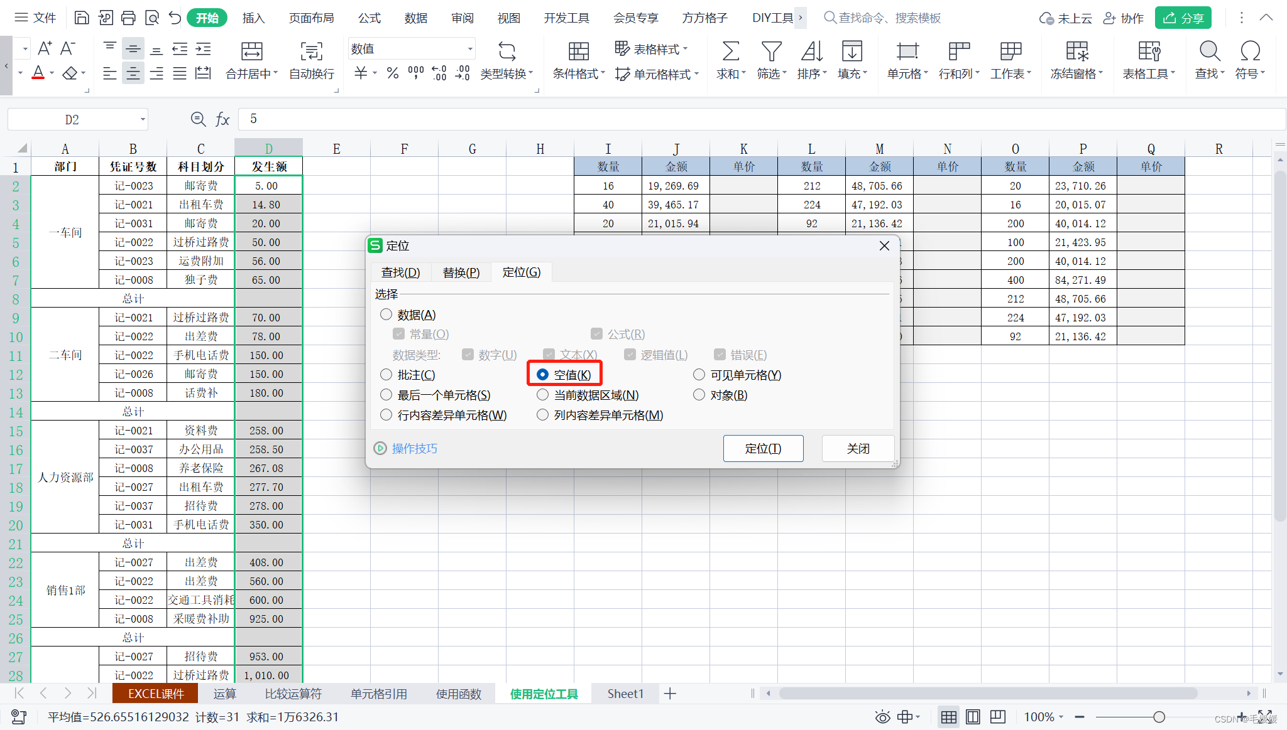The image size is (1287, 730).
Task: Switch to page layout view icon
Action: tap(973, 717)
